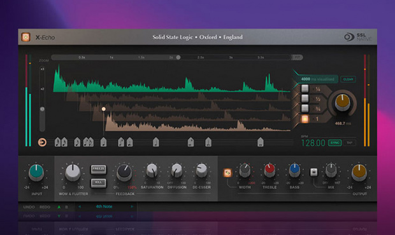The image size is (395, 235).
Task: Open the 4th Note preset menu
Action: 104,206
